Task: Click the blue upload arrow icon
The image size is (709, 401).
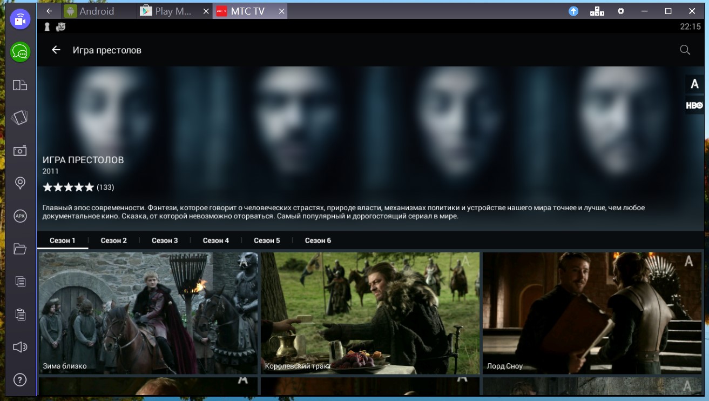Action: [573, 11]
